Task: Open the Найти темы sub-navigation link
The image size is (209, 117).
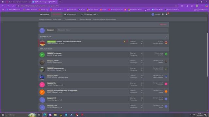Action: pyautogui.click(x=57, y=19)
